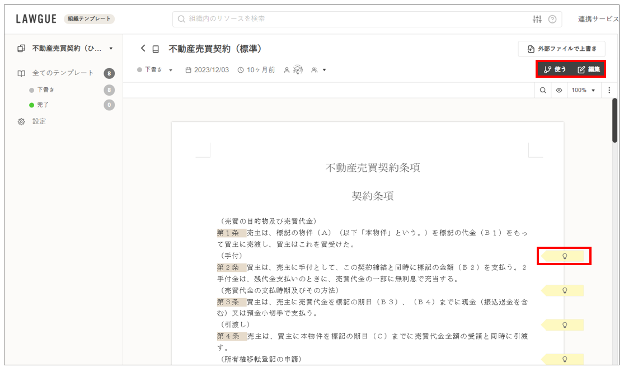Select the 完了 filter in sidebar

pos(43,105)
